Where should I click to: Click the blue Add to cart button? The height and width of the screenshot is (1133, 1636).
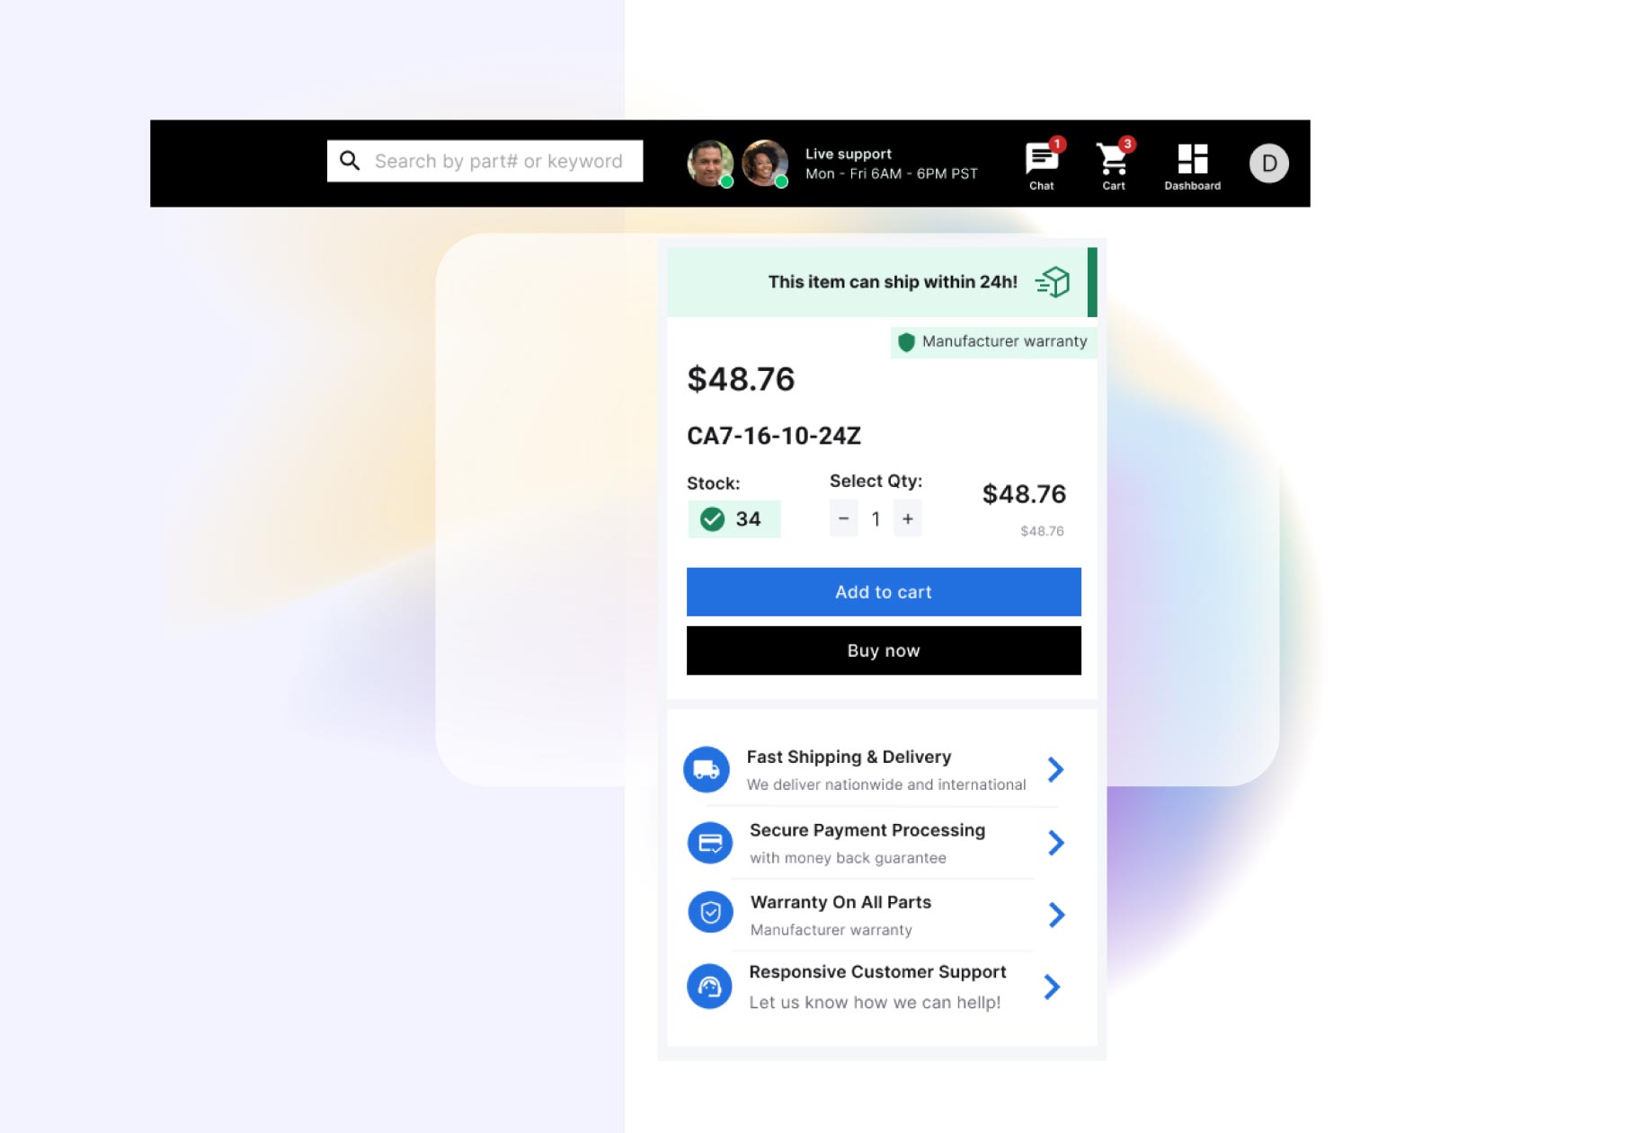884,592
